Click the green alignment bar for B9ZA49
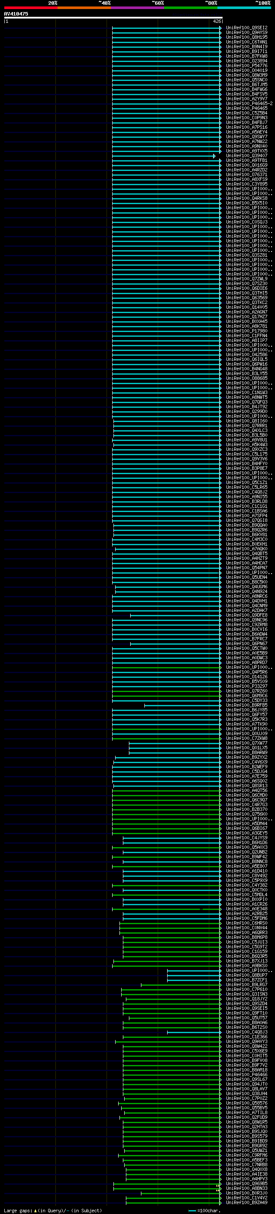 (x=173, y=1202)
